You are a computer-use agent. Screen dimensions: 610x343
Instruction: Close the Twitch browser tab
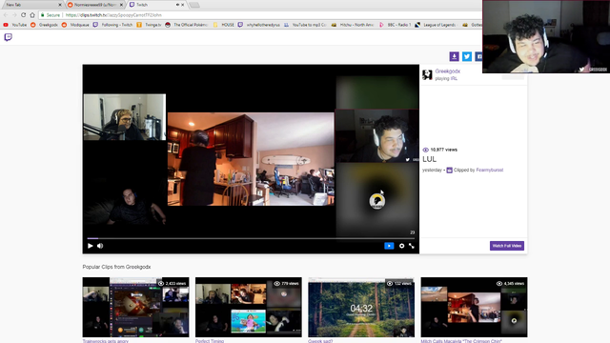(x=183, y=5)
